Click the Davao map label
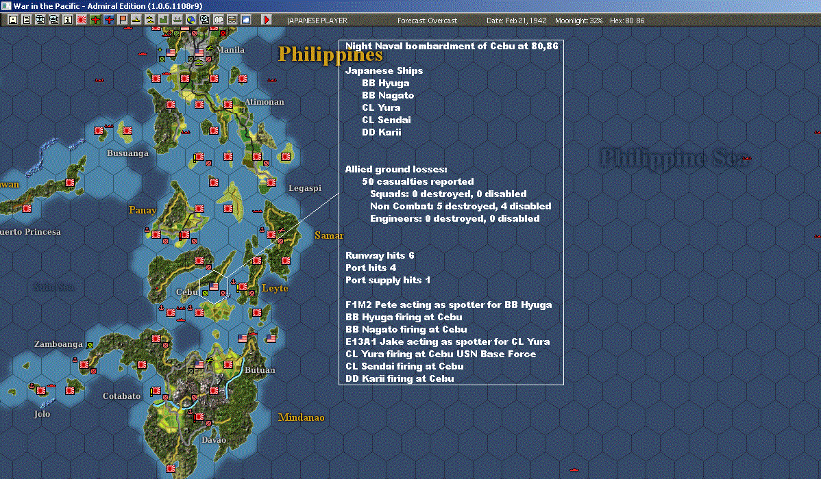The height and width of the screenshot is (479, 821). click(214, 440)
